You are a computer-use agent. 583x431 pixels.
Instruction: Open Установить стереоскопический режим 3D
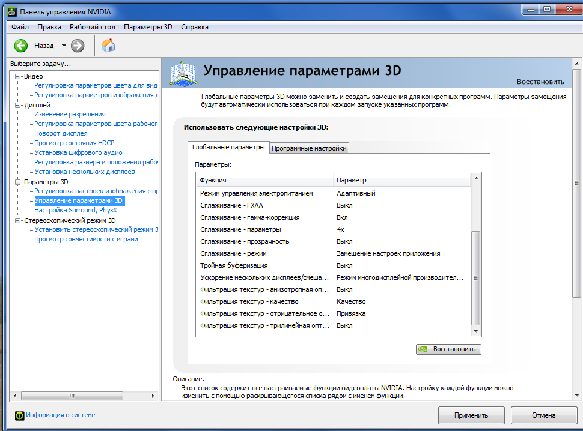coord(96,230)
